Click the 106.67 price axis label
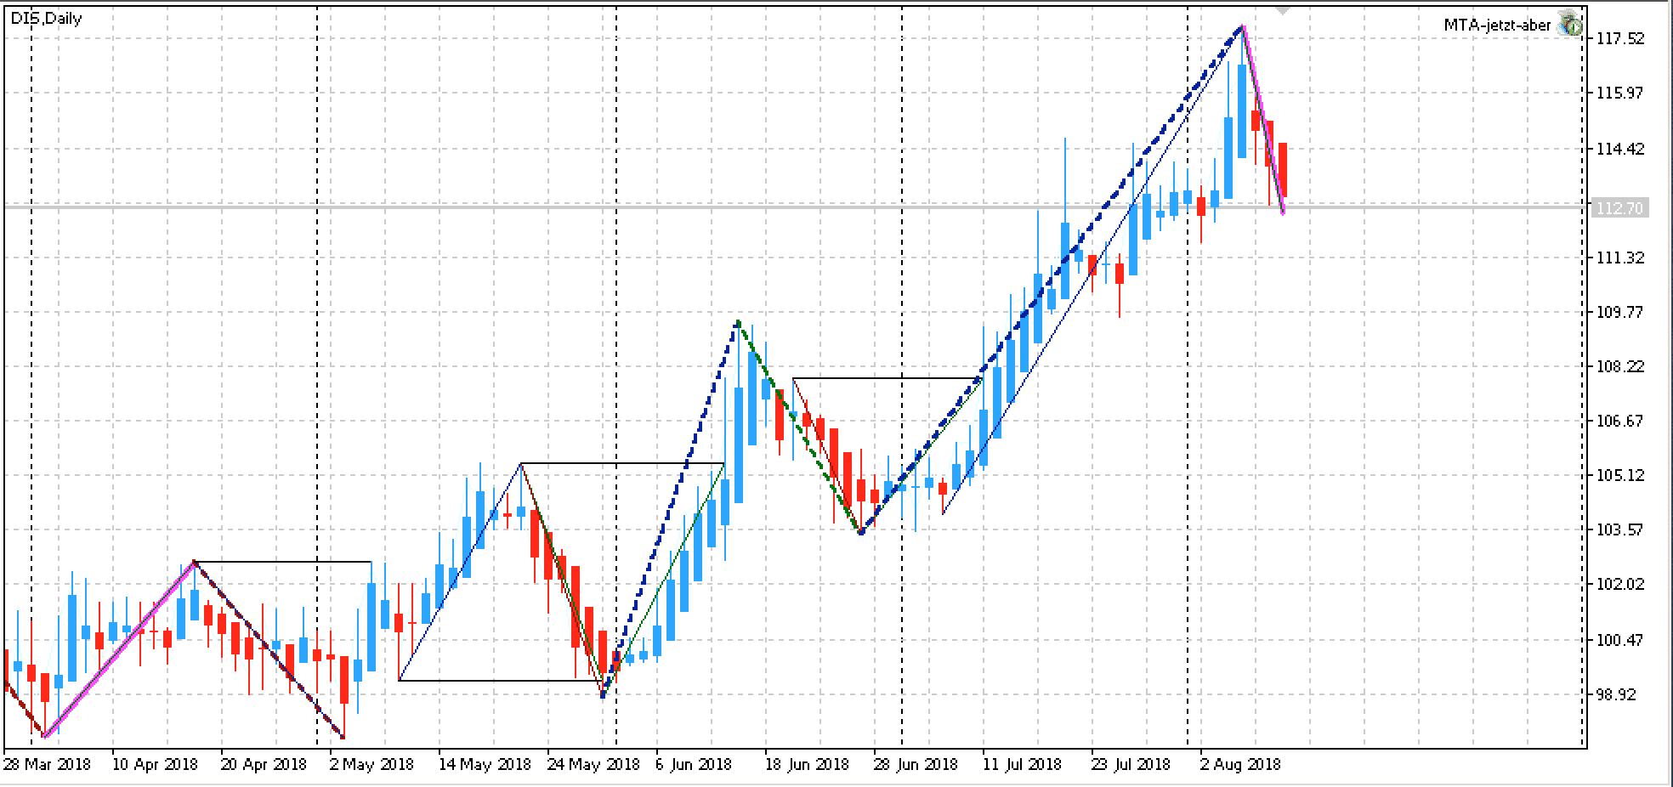The height and width of the screenshot is (787, 1673). tap(1621, 421)
